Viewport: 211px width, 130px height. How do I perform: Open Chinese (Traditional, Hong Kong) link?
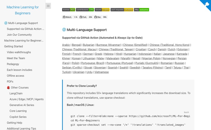pos(170,45)
